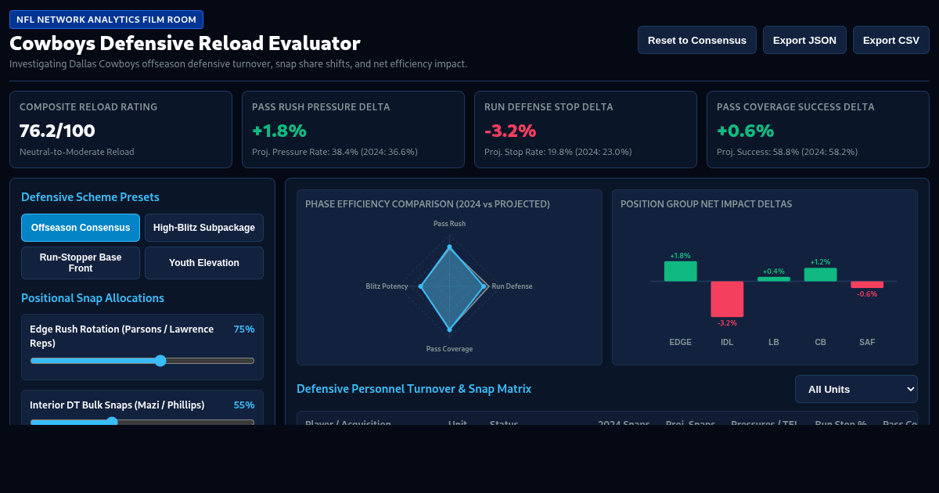The image size is (939, 493).
Task: Click Defensive Scheme Presets heading
Action: pos(90,197)
